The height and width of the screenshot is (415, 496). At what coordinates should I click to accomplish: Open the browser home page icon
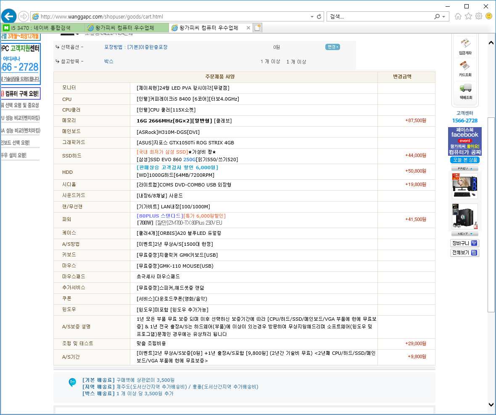458,16
